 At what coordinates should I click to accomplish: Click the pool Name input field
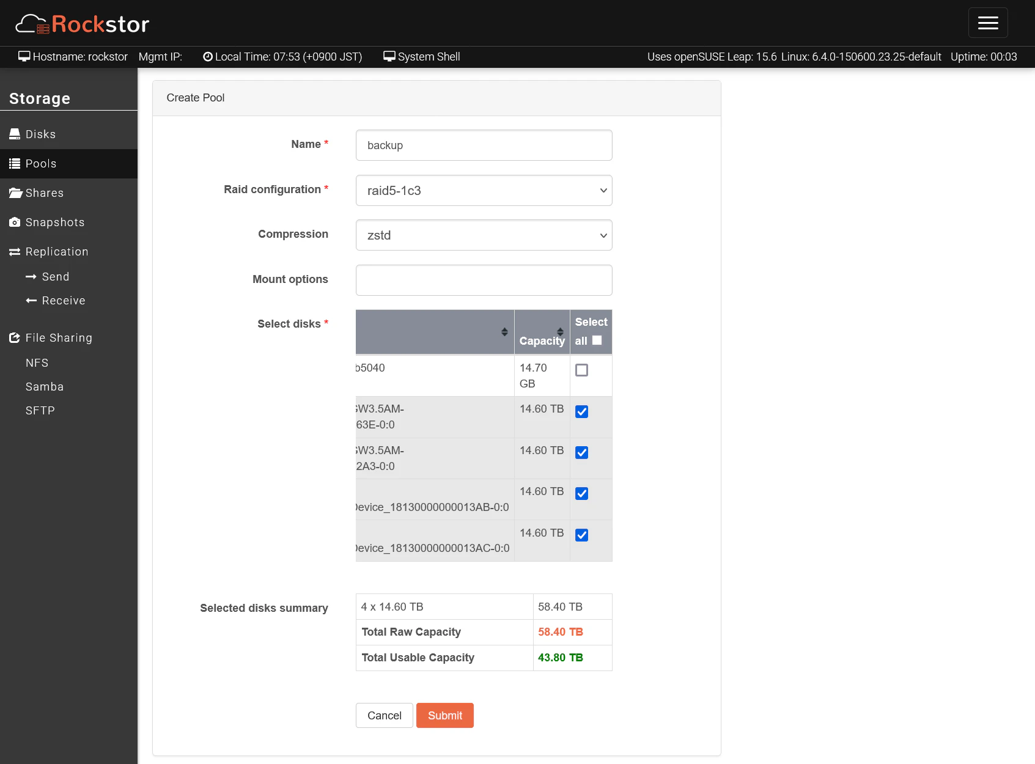pyautogui.click(x=484, y=145)
